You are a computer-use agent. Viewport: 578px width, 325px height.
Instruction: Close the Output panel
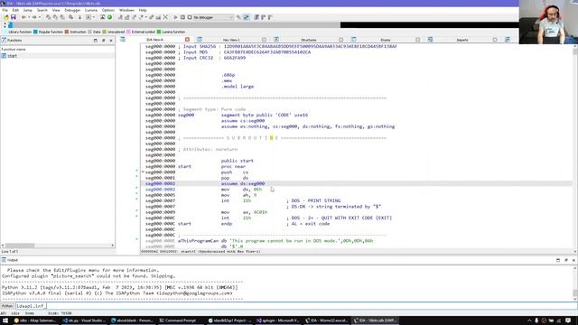[573, 260]
